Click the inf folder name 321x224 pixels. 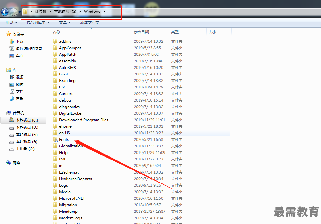(x=61, y=166)
